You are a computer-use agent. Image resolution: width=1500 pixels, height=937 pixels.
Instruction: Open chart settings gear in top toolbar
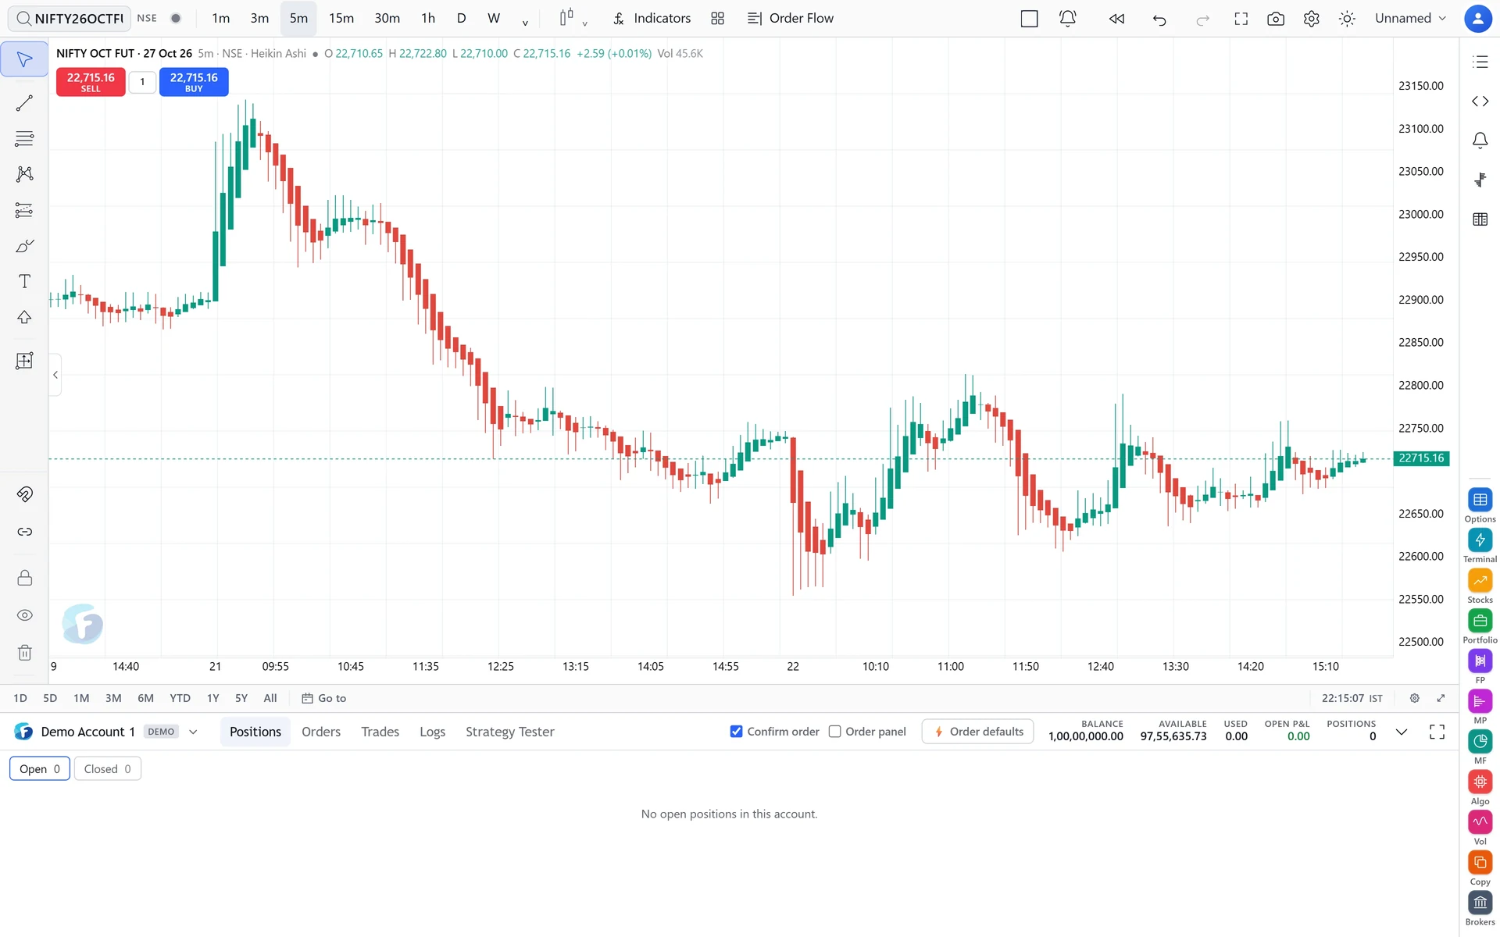click(1311, 19)
